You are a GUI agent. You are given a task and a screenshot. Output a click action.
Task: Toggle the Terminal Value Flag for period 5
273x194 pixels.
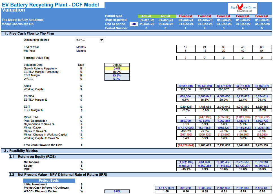click(x=262, y=58)
